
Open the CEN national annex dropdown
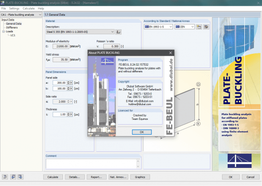click(192, 27)
